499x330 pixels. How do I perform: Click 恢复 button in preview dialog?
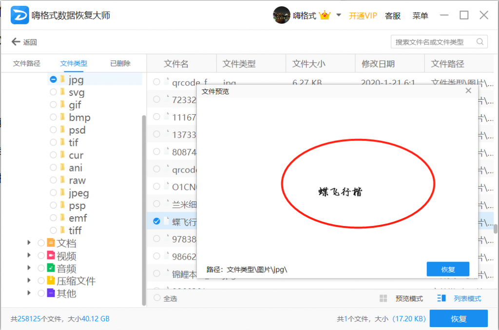point(448,269)
